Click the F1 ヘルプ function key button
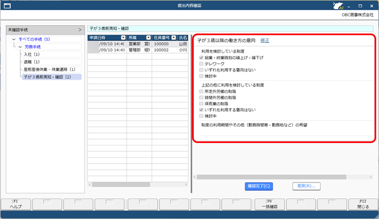 16,204
